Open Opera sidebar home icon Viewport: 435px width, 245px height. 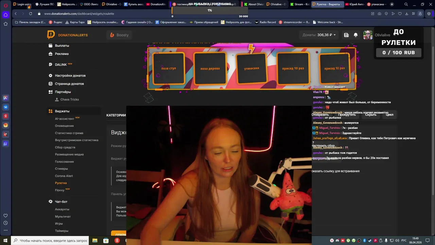(5, 15)
